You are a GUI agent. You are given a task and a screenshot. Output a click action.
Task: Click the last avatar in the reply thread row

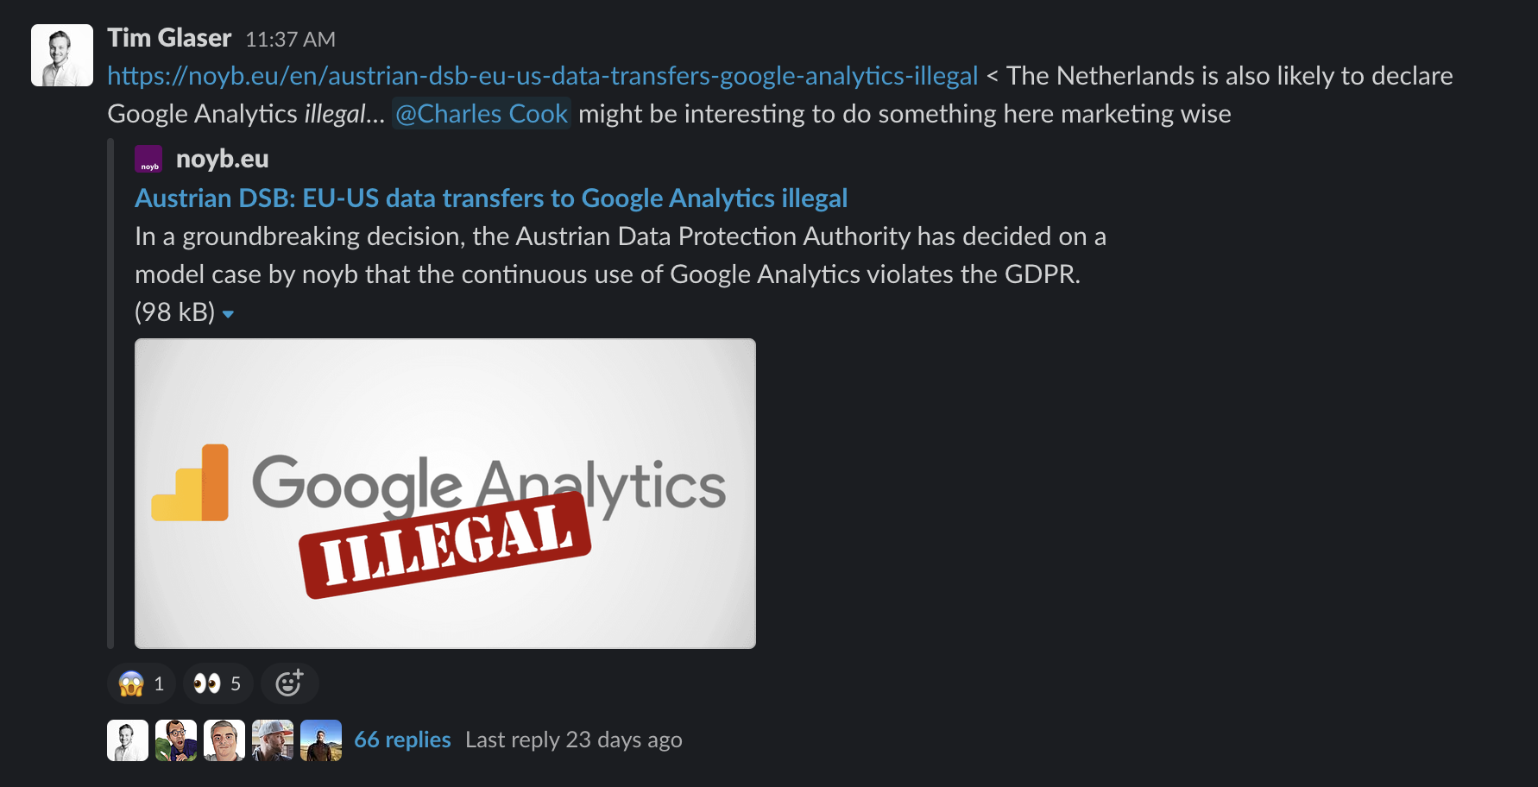pos(321,740)
